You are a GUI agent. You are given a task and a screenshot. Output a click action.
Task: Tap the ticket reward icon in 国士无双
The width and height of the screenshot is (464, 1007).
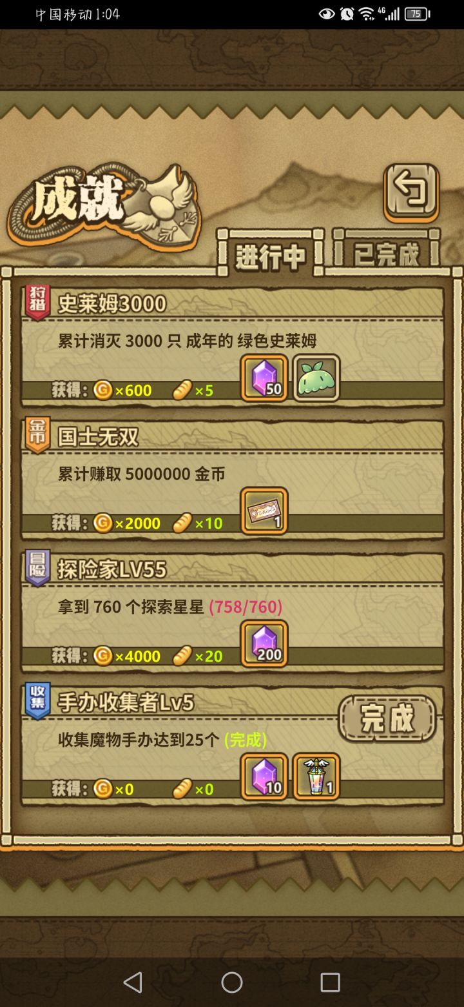tap(264, 511)
